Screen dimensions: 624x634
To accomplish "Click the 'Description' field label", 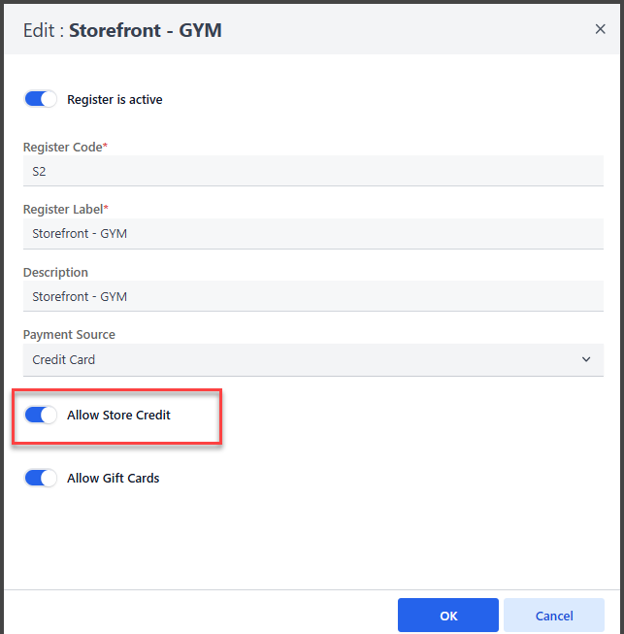I will (55, 273).
